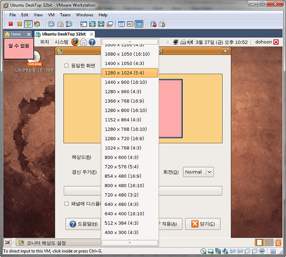286x257 pixels.
Task: Click the sound card device status icon
Action: pos(225,251)
